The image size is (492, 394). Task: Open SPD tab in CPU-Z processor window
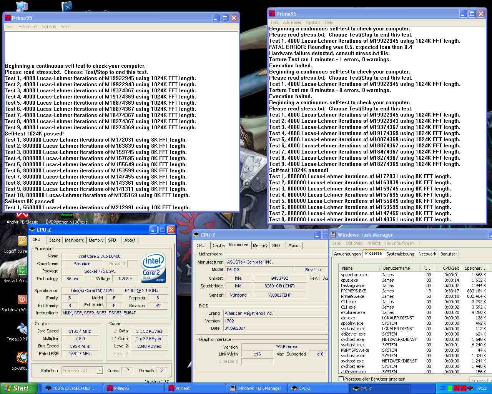click(x=112, y=240)
